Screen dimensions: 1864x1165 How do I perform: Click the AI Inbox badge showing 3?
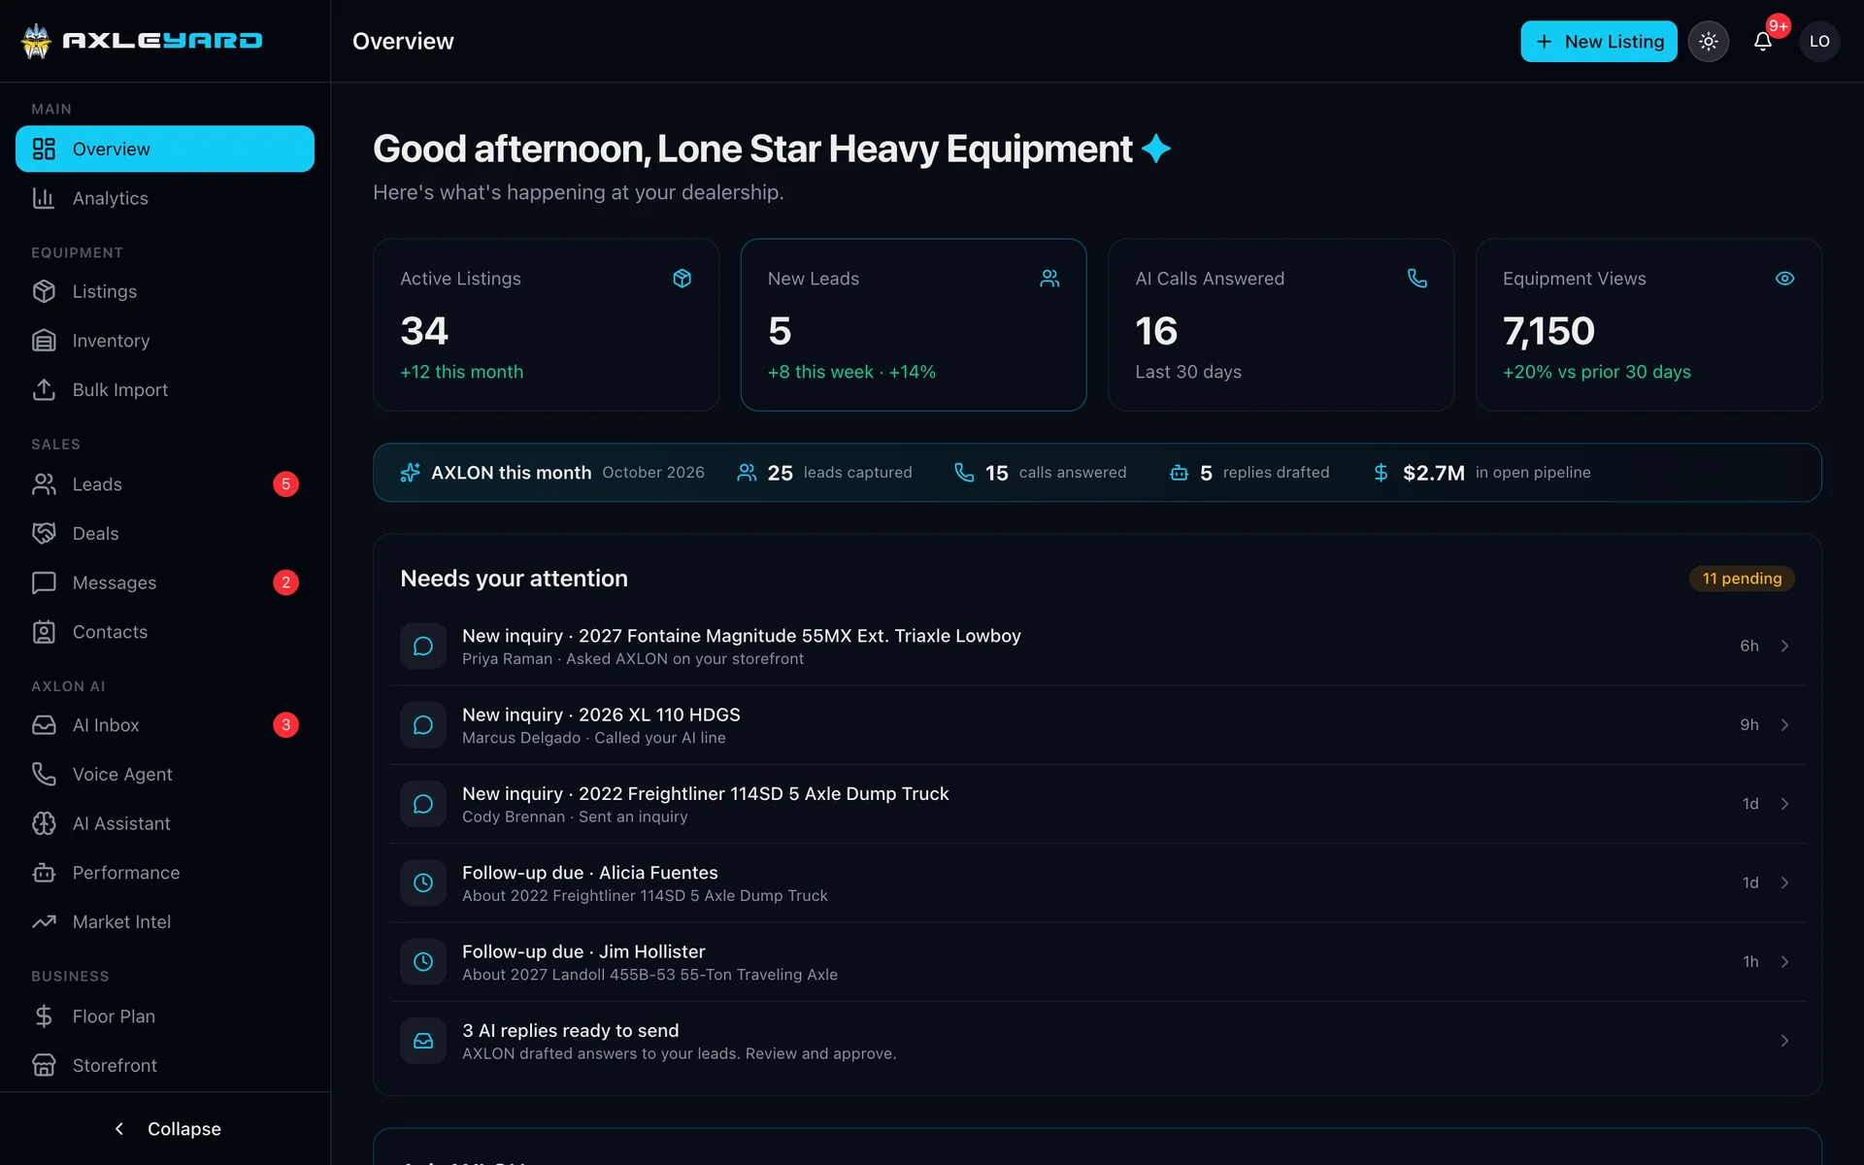(285, 725)
